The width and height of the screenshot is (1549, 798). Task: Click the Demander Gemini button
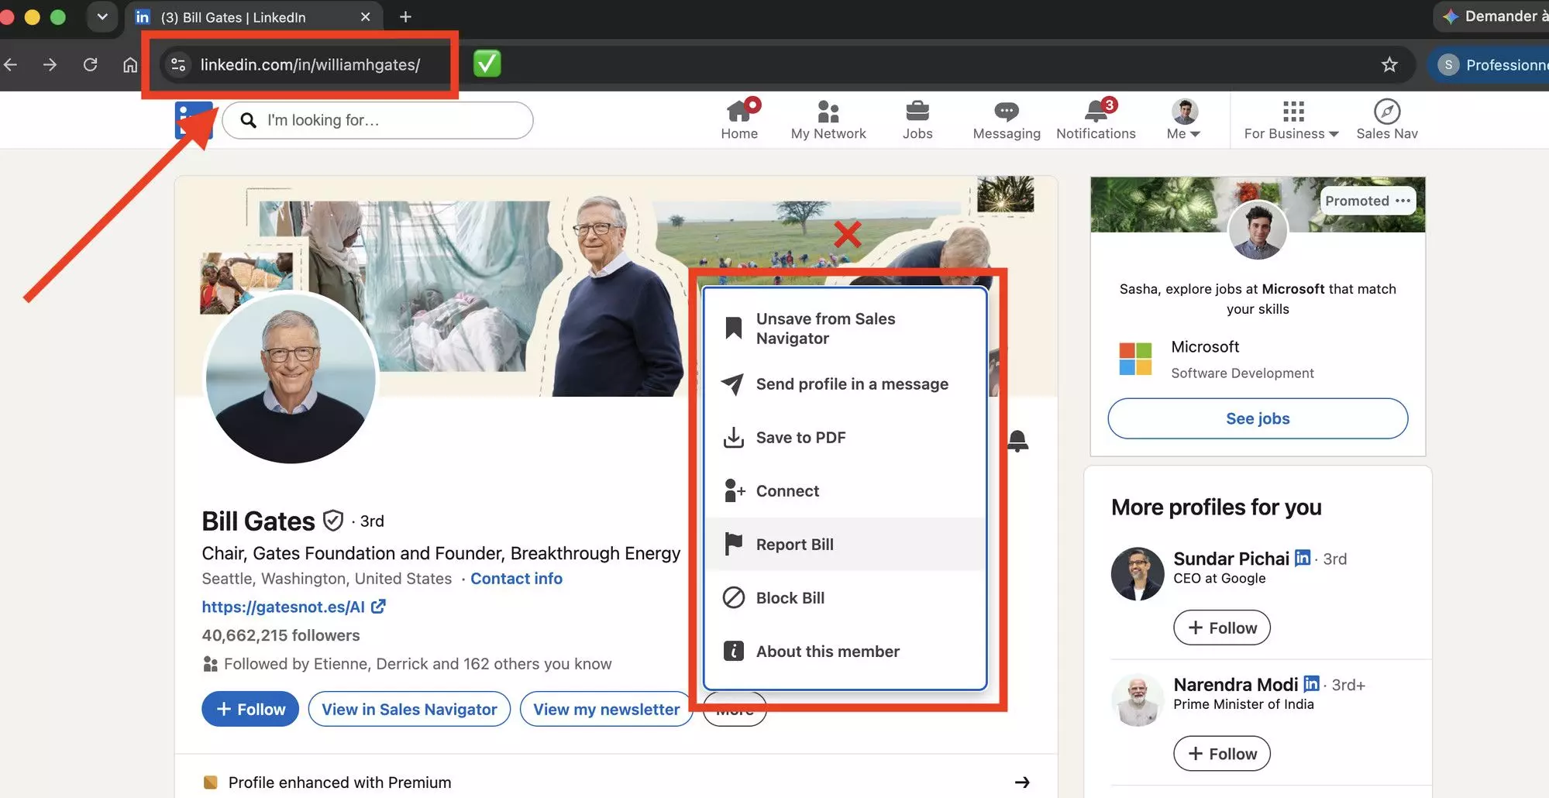pos(1492,16)
